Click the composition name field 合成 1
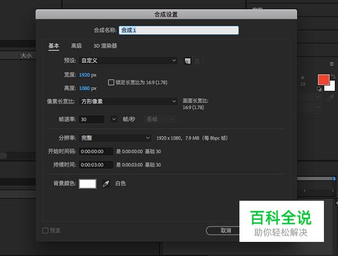 tap(179, 30)
